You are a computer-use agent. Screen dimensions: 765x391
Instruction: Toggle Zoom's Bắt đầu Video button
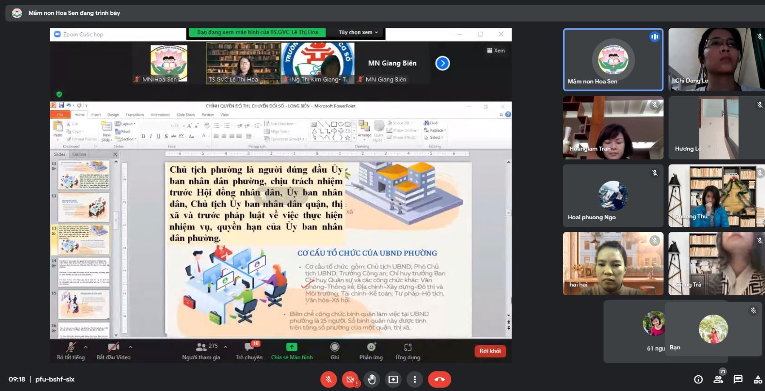pos(113,351)
